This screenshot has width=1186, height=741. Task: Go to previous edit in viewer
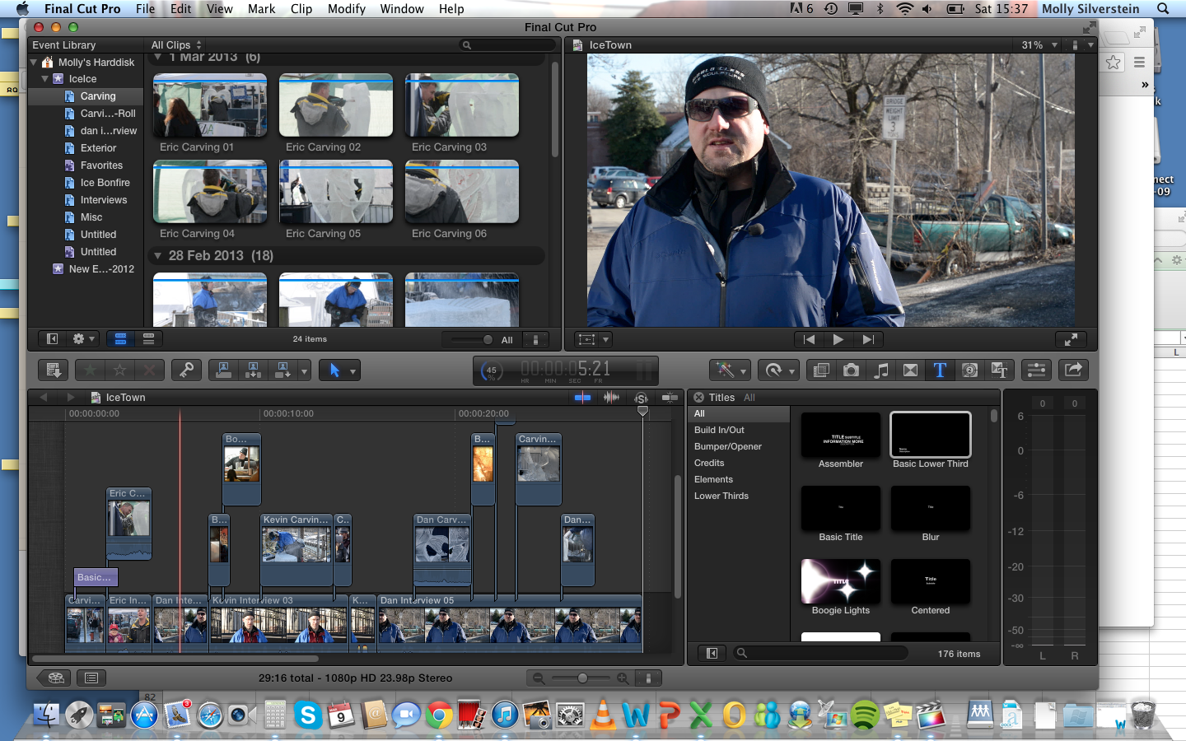click(809, 339)
